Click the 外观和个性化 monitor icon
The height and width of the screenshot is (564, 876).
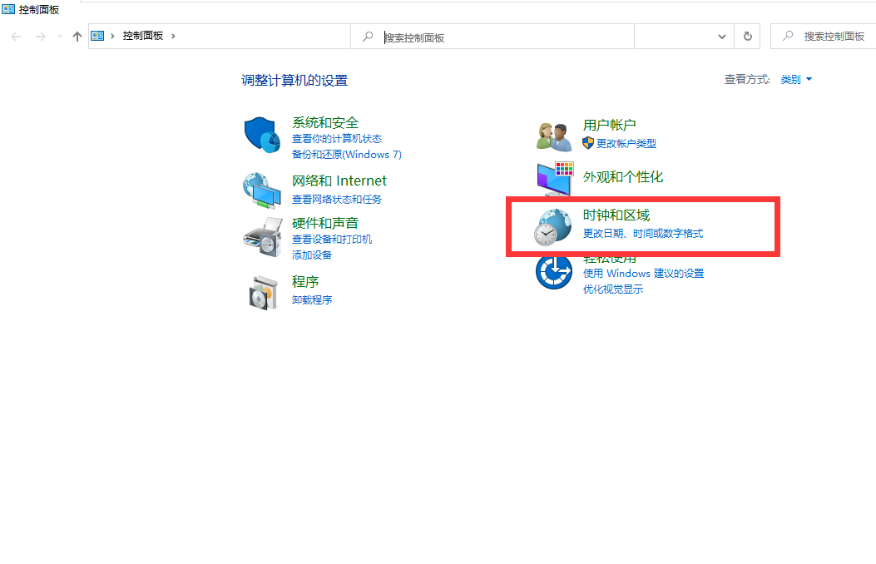coord(554,177)
